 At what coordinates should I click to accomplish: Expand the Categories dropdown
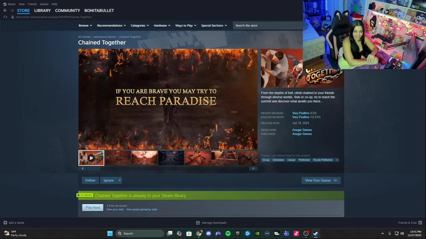[x=140, y=26]
